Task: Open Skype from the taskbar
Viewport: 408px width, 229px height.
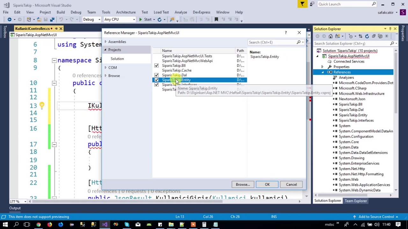Action: (x=127, y=225)
